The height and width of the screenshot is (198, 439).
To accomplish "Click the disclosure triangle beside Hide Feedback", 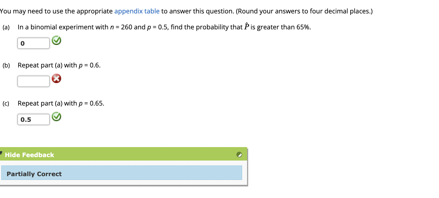I will click(x=2, y=152).
